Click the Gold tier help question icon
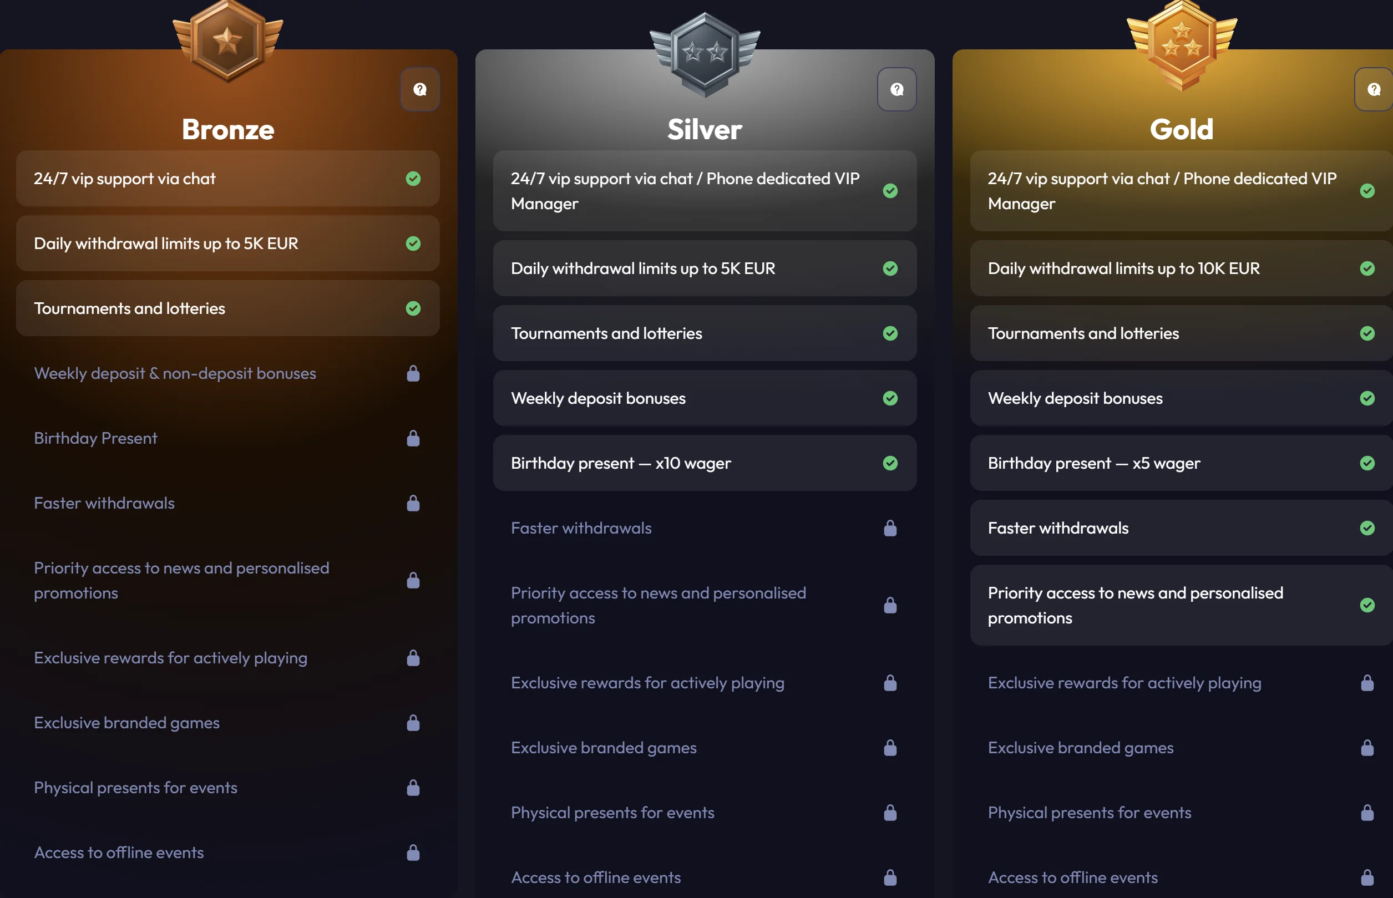Viewport: 1393px width, 898px height. click(x=1374, y=89)
